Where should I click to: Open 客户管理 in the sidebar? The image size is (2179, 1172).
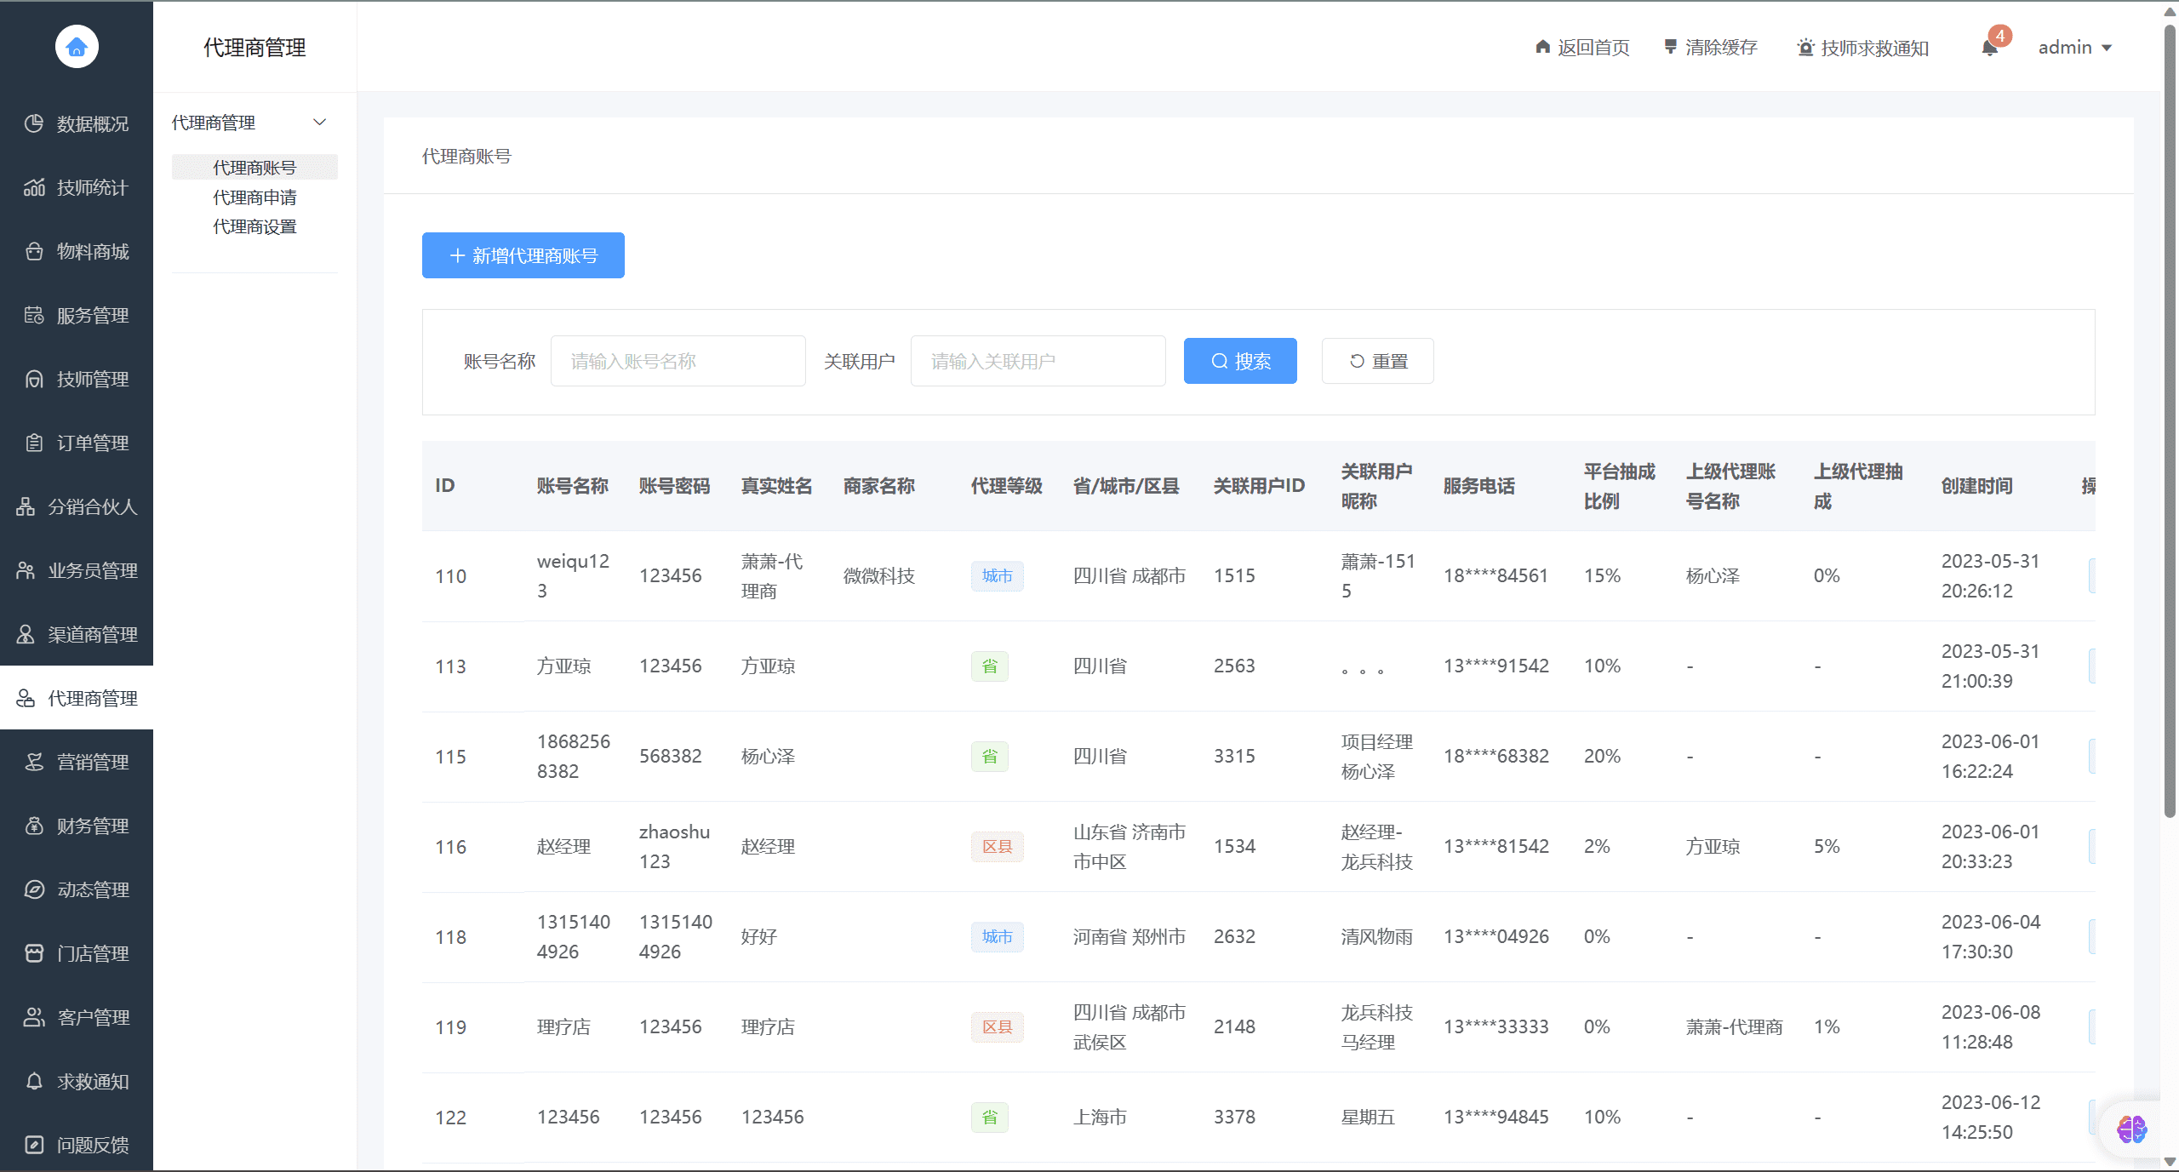[77, 1018]
